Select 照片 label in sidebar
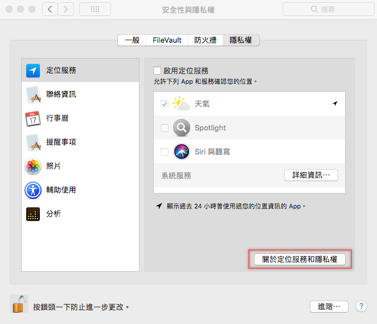 (x=54, y=166)
